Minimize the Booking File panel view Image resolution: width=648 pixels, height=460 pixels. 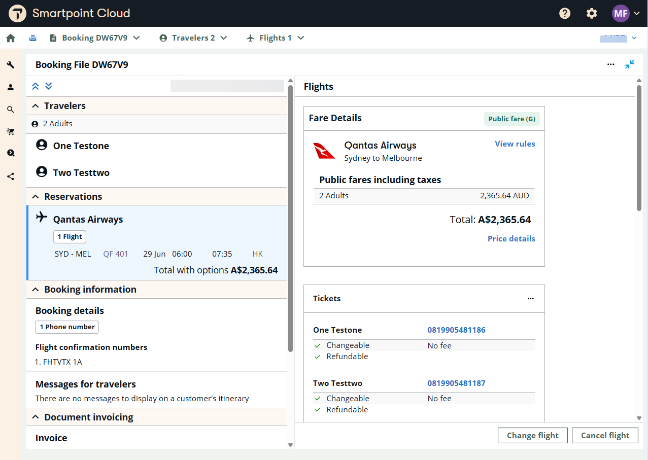[629, 64]
